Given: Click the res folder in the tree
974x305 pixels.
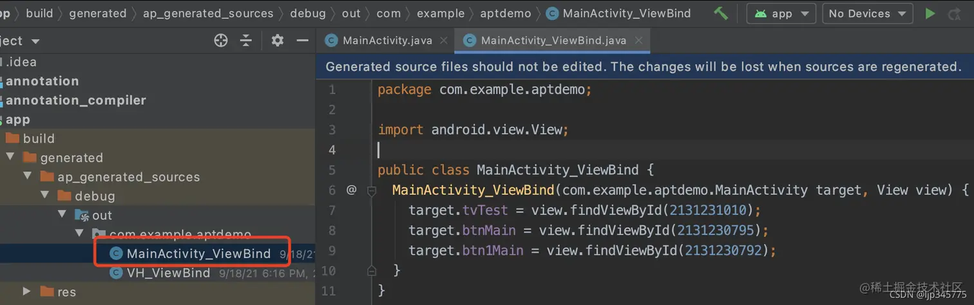Looking at the screenshot, I should tap(66, 292).
